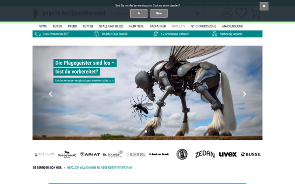Go to the previous slide with the left arrow
The width and height of the screenshot is (295, 184).
(x=50, y=94)
